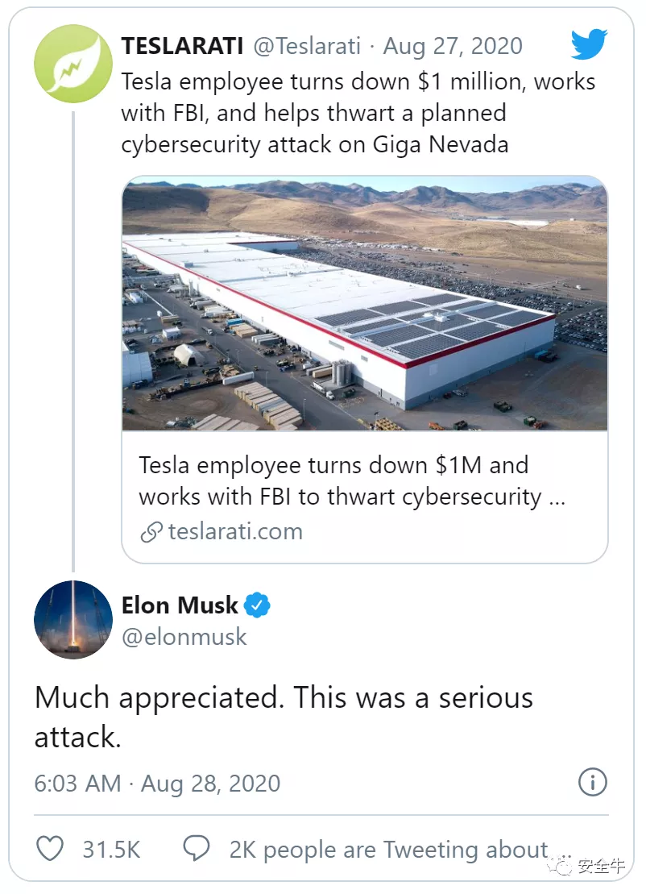646x894 pixels.
Task: Open the 6:03 AM Aug 28 timestamp
Action: (x=157, y=784)
